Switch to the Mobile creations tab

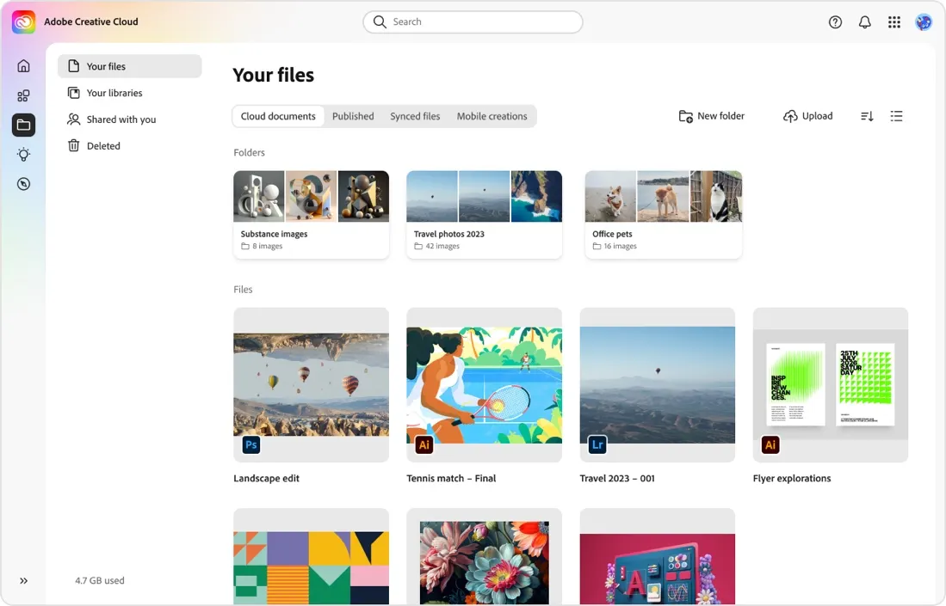click(x=492, y=115)
